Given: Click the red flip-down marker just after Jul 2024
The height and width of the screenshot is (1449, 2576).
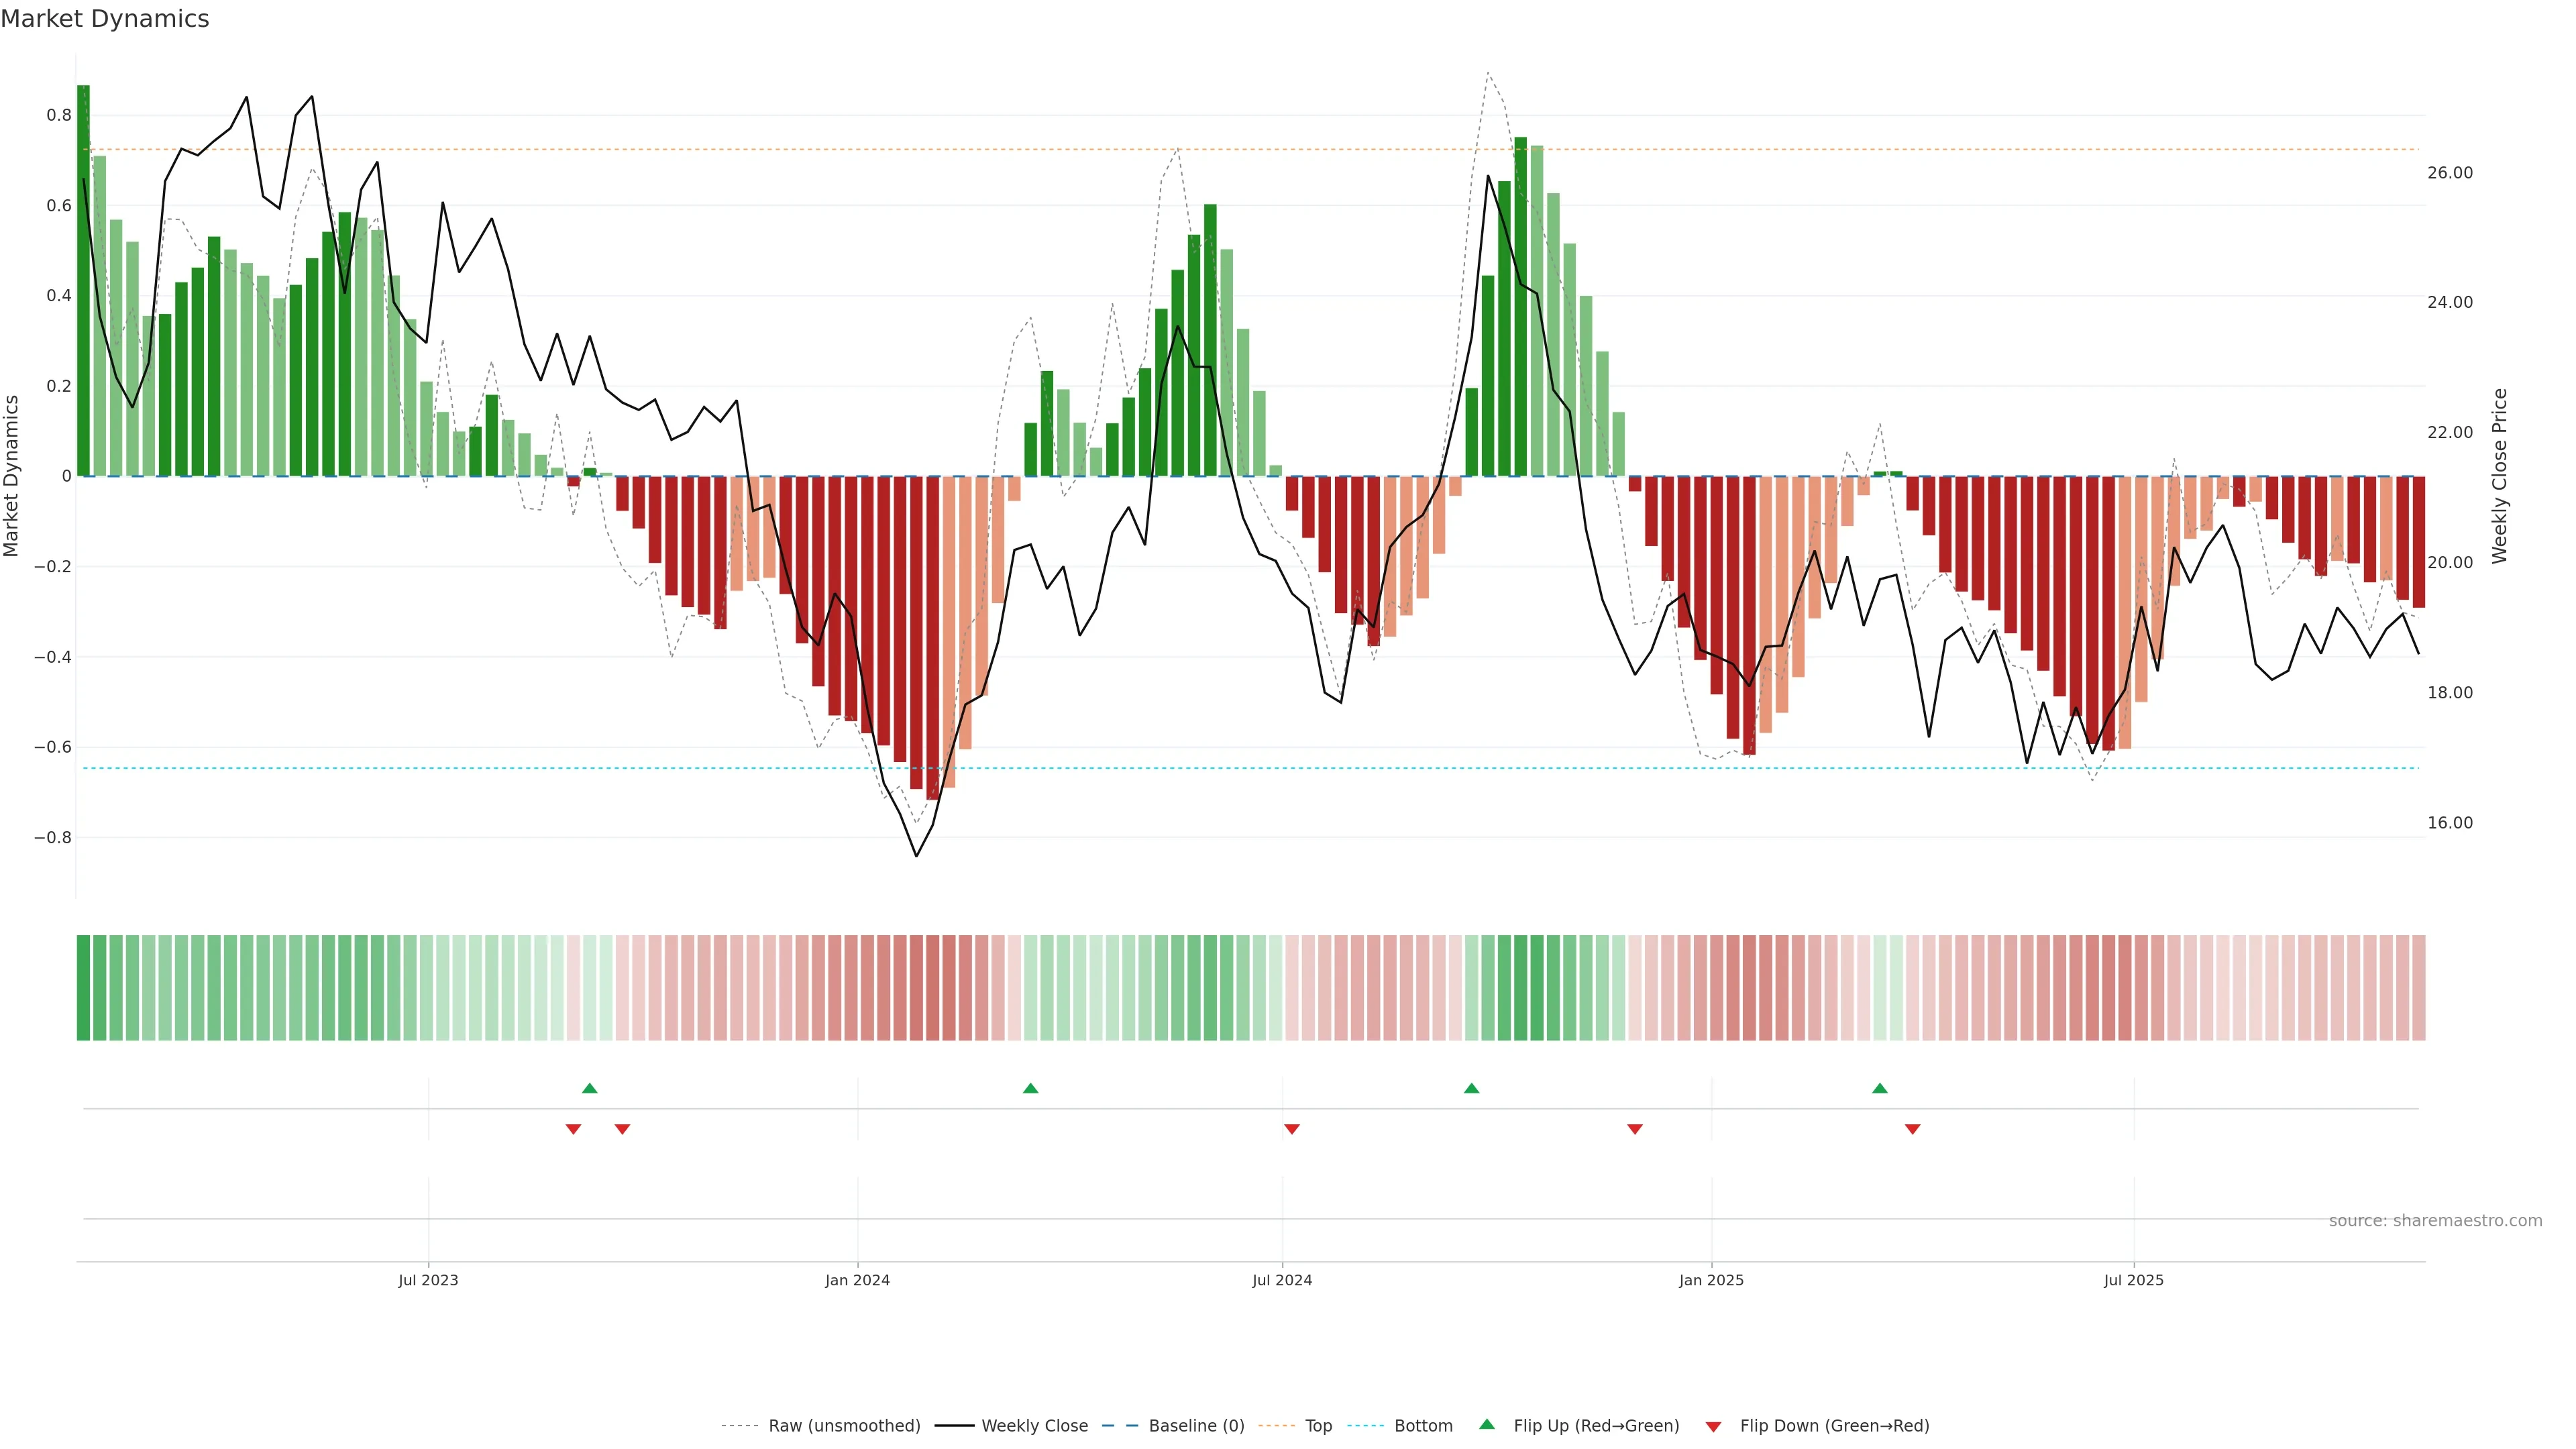Looking at the screenshot, I should (x=1291, y=1129).
